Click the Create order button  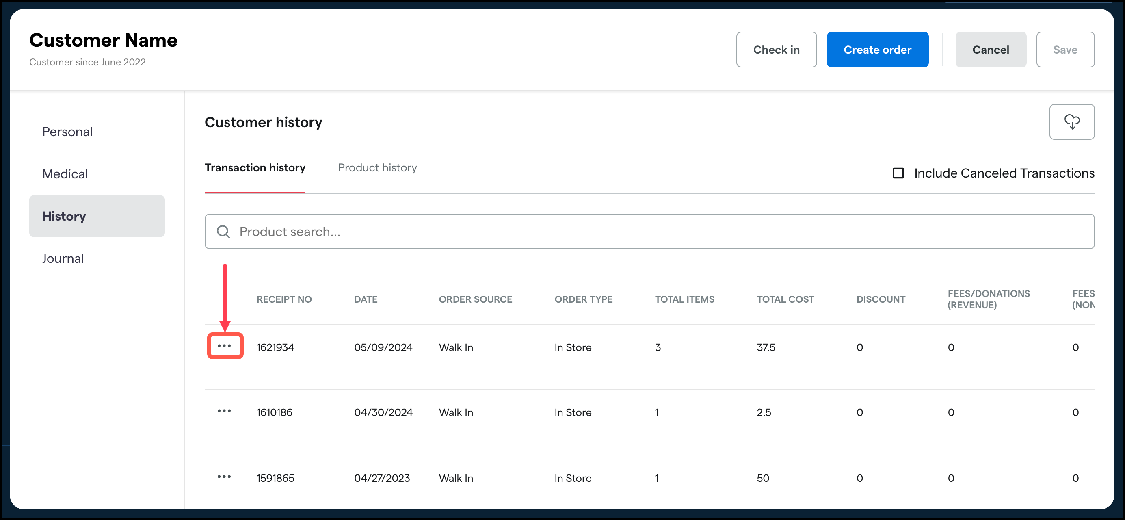pos(877,50)
